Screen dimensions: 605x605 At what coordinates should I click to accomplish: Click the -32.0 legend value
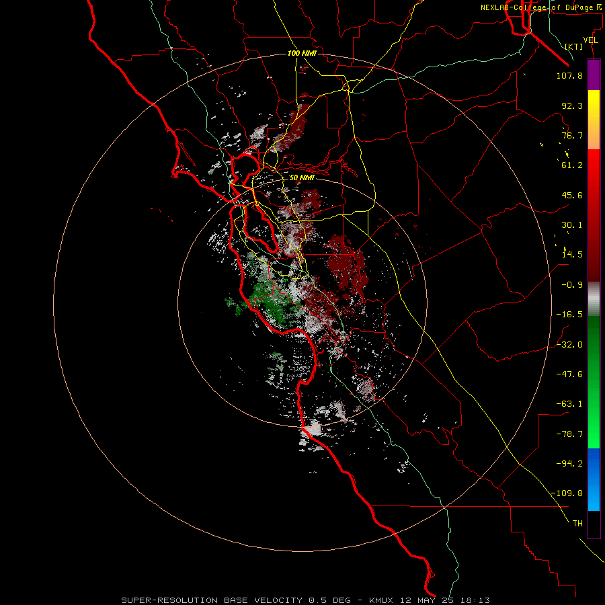[569, 345]
